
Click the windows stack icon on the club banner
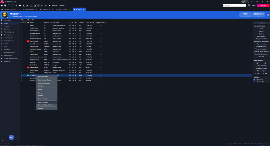click(268, 15)
